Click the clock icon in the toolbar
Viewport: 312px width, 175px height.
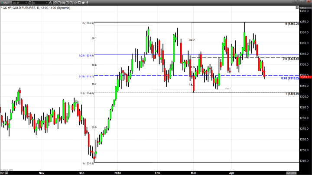coord(51,3)
